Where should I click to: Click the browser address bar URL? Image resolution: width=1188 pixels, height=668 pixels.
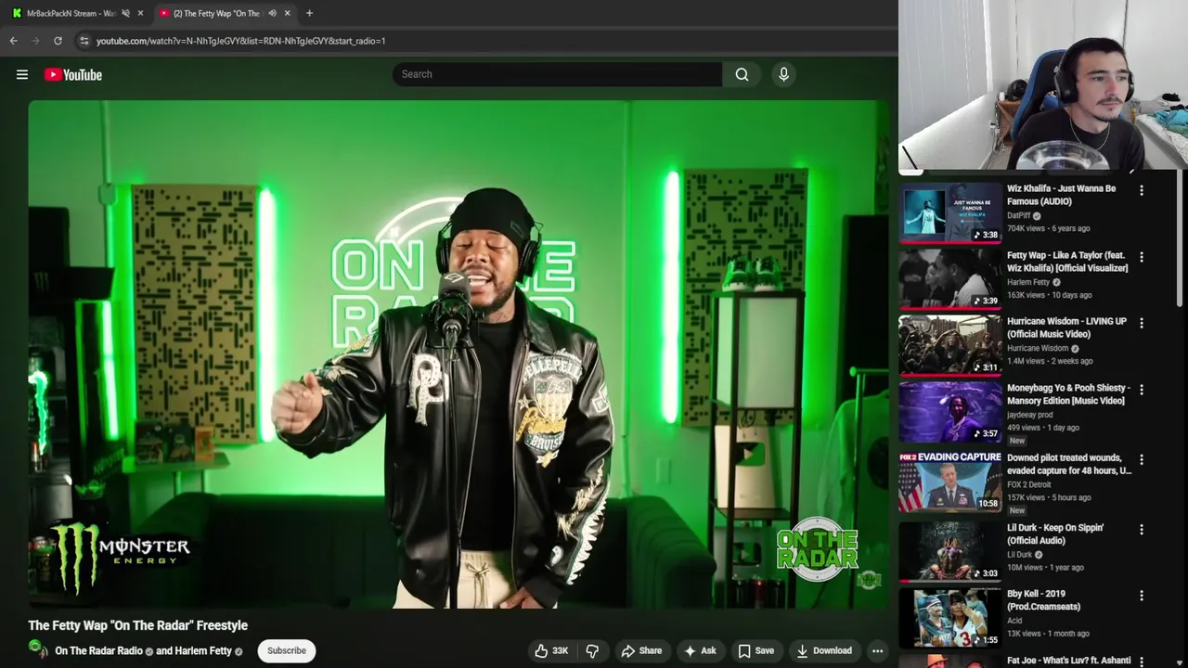(240, 41)
